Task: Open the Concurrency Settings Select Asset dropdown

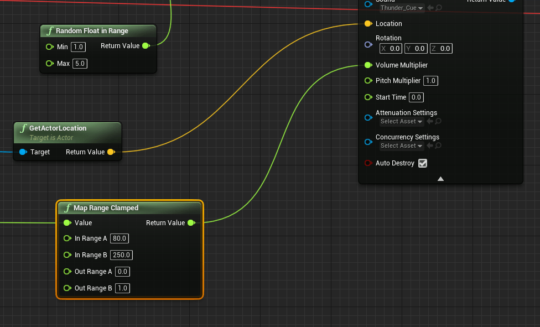Action: [x=402, y=146]
